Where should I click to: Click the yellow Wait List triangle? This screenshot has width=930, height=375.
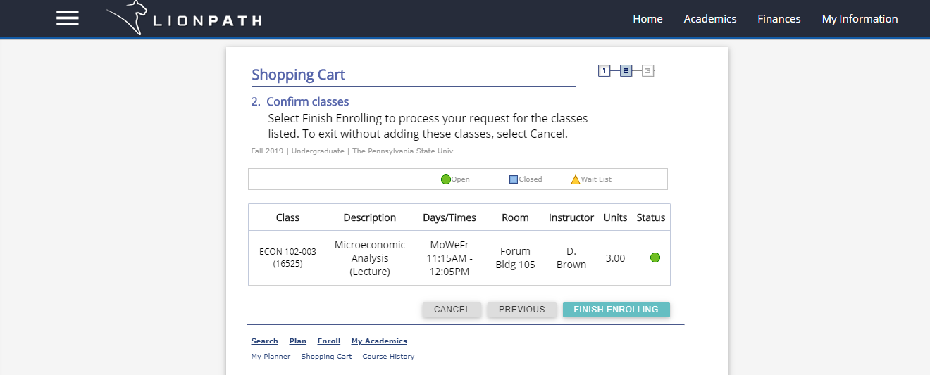575,179
